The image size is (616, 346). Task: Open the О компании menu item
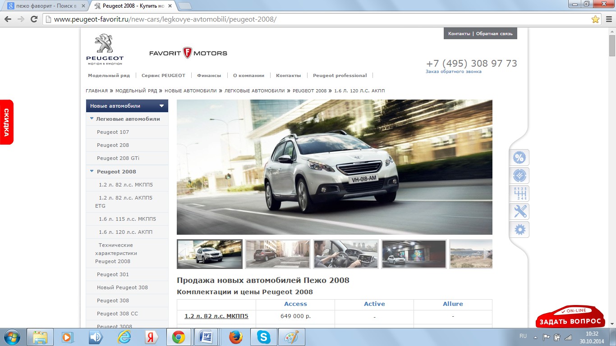pyautogui.click(x=248, y=75)
